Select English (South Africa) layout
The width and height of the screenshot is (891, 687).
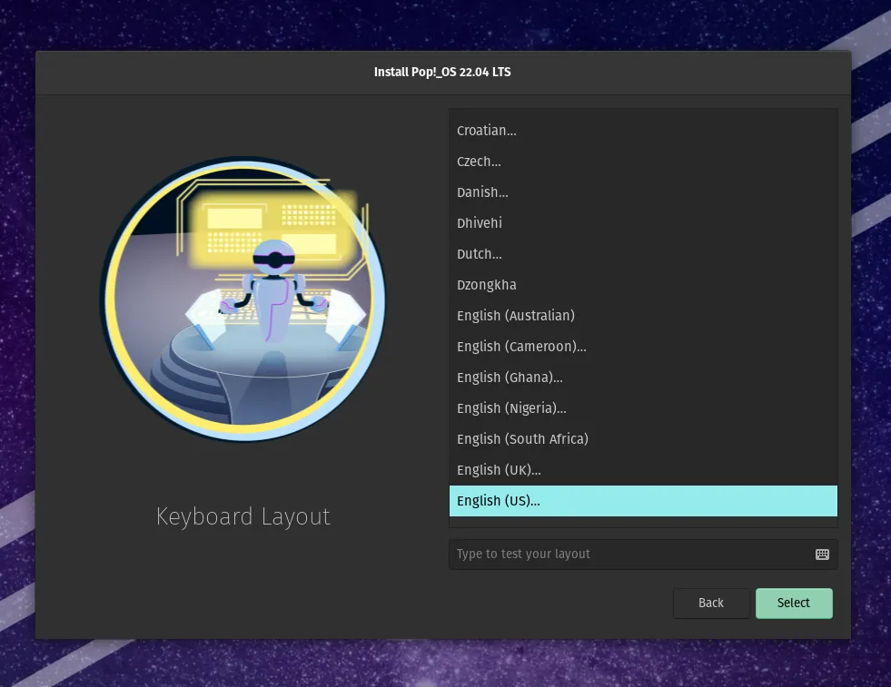point(522,439)
